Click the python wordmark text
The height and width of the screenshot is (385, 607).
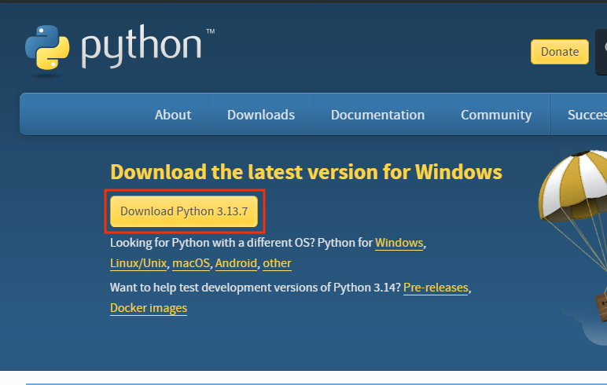(142, 49)
